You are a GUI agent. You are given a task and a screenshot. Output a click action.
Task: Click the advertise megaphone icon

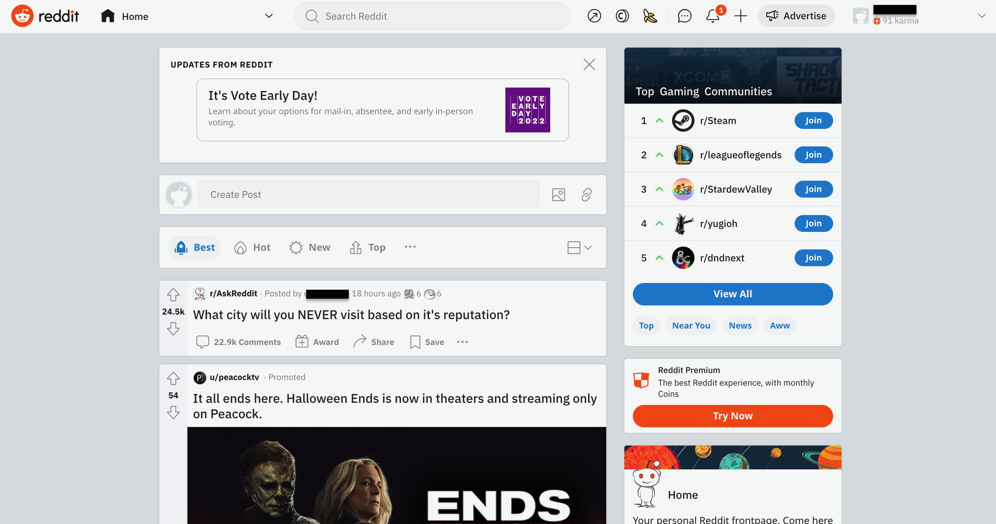(772, 16)
